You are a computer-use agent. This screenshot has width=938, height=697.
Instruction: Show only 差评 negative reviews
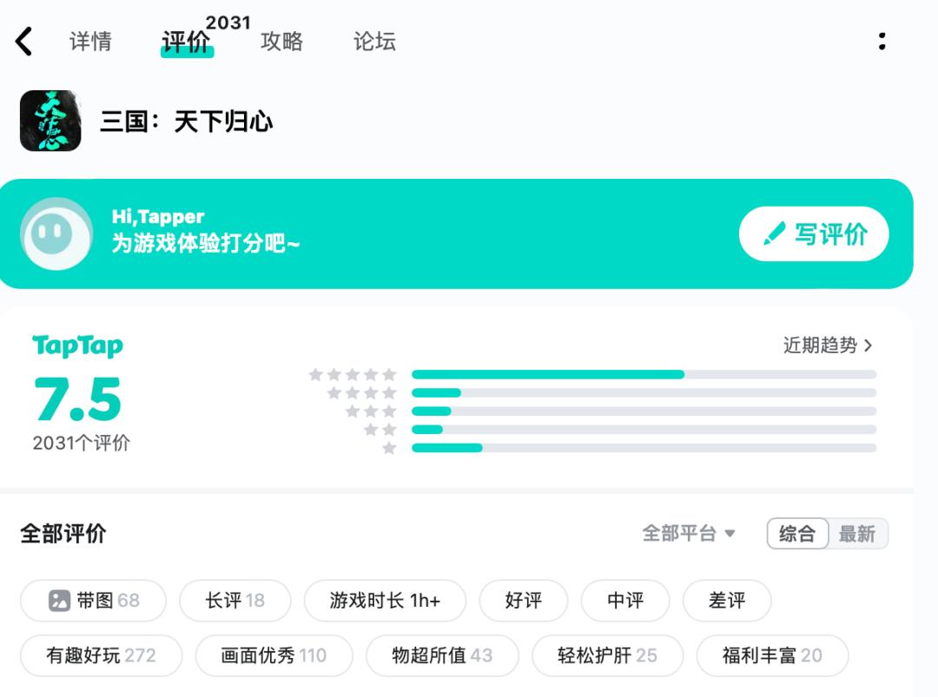tap(726, 601)
